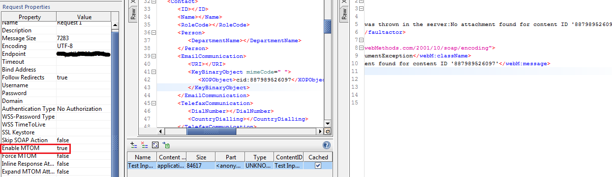
Task: Select the Message Size property row
Action: tap(56, 38)
